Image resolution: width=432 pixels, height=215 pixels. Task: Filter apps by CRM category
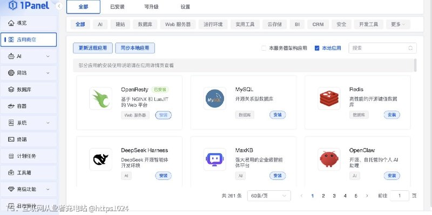(x=318, y=24)
